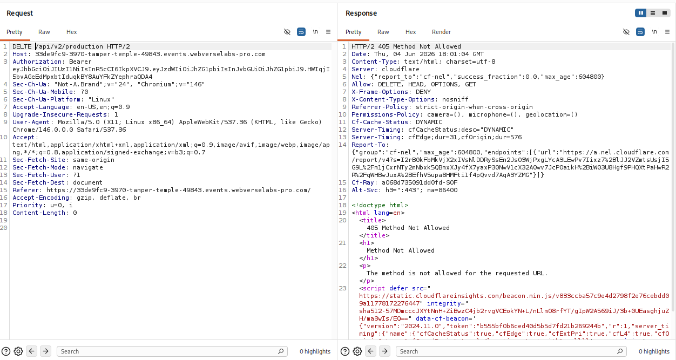
Task: Toggle \n newline display in Request panel
Action: pyautogui.click(x=315, y=32)
